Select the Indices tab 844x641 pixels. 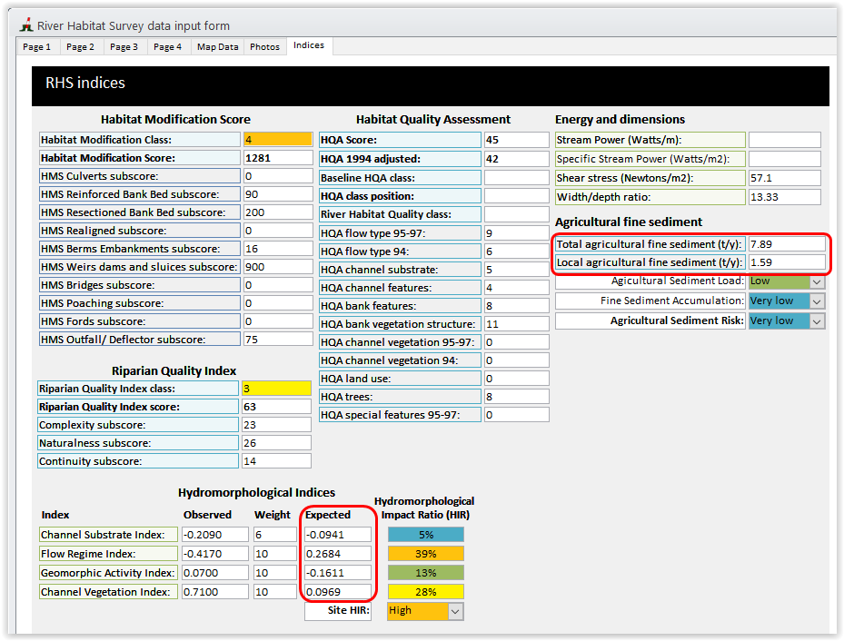click(x=309, y=45)
